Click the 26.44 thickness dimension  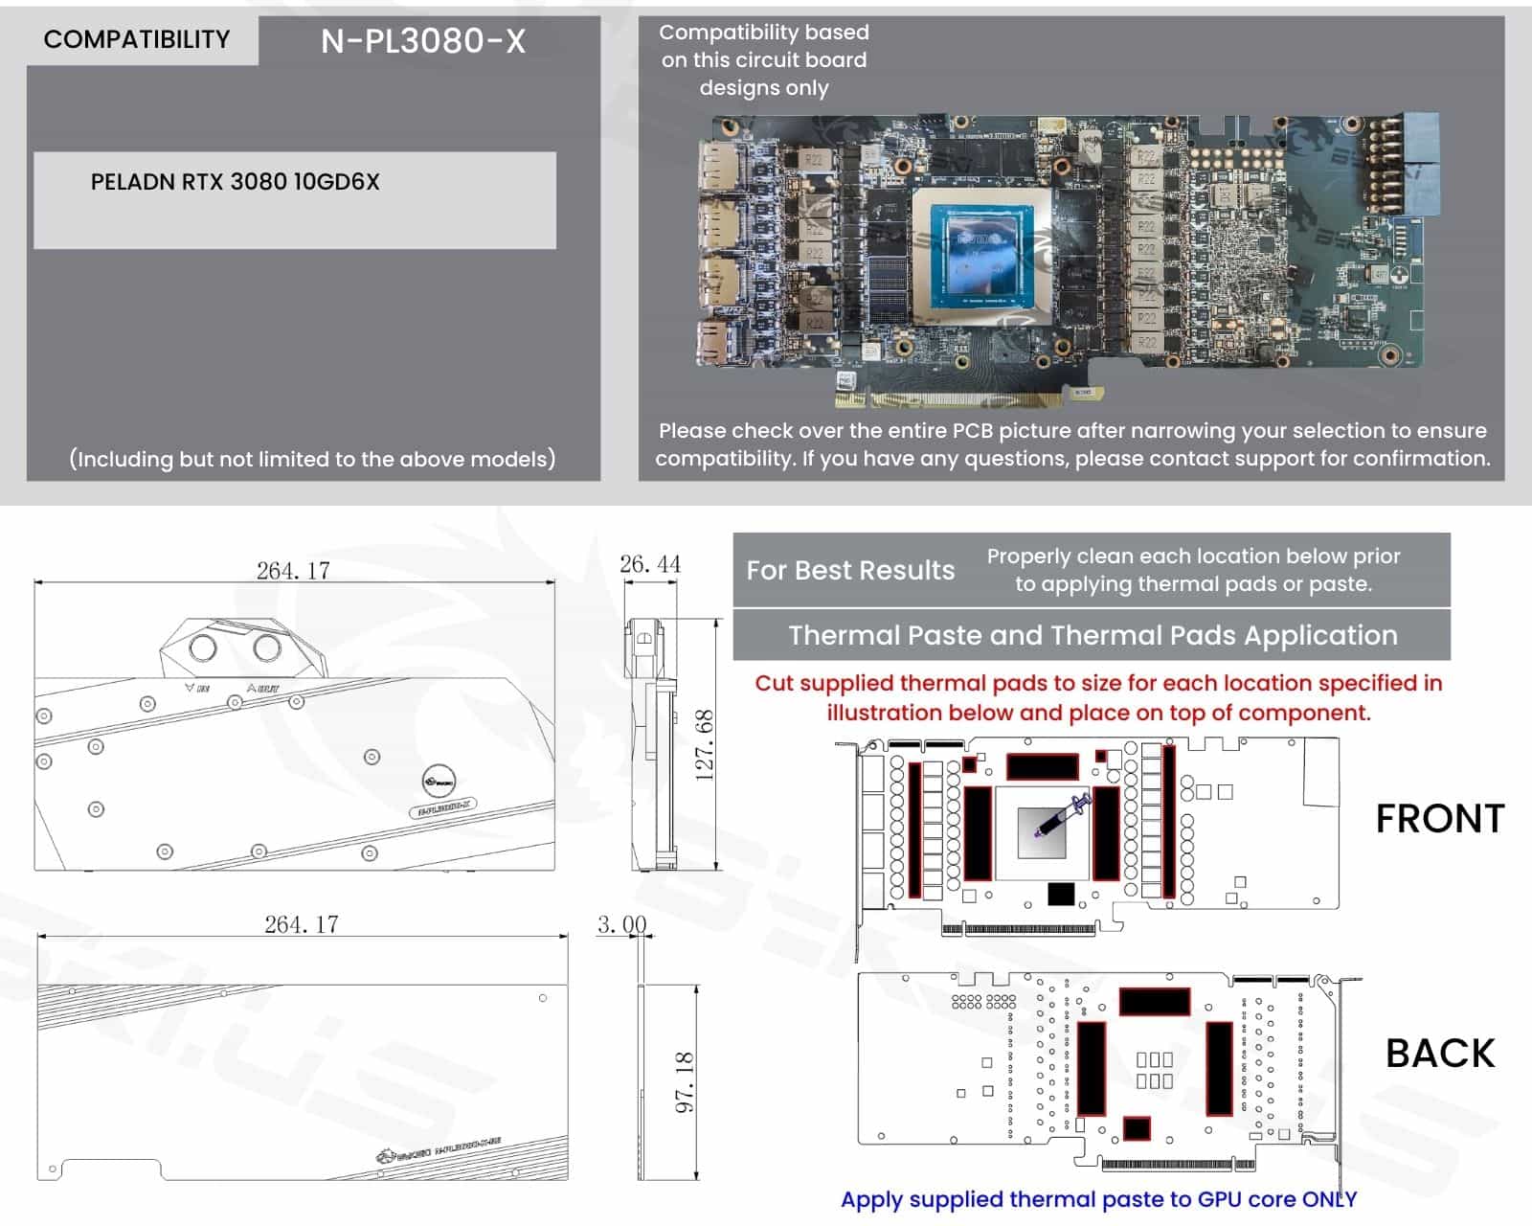tap(650, 564)
